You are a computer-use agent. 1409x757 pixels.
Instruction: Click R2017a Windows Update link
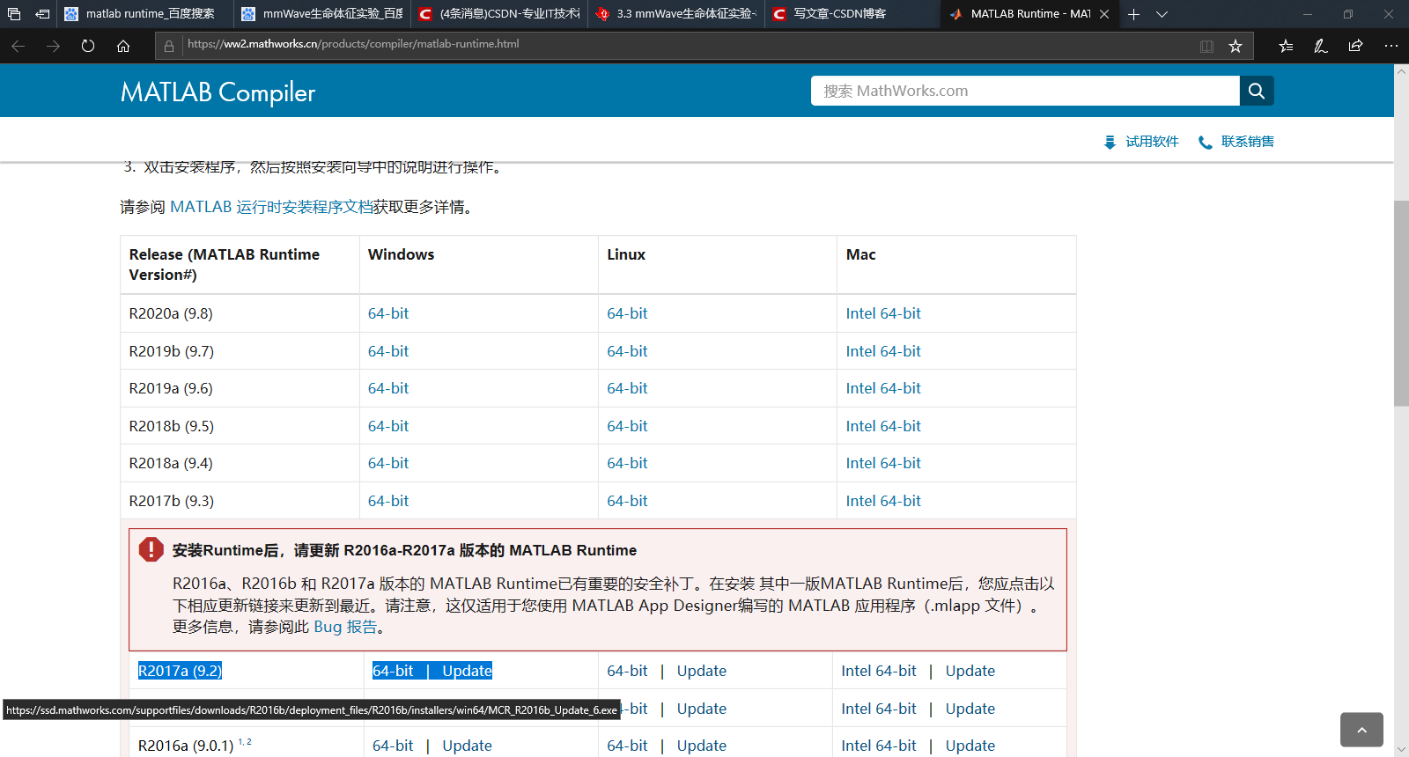[467, 671]
